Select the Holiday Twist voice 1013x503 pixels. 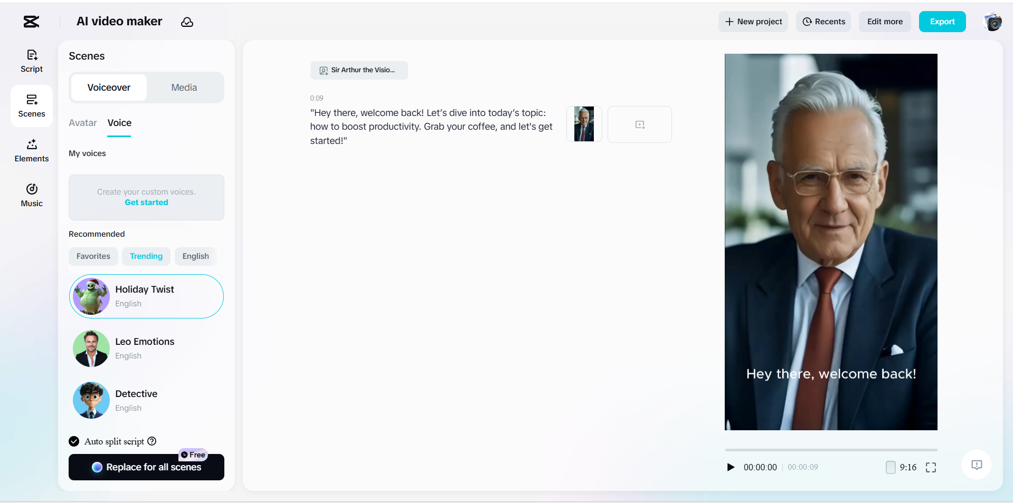pos(146,296)
